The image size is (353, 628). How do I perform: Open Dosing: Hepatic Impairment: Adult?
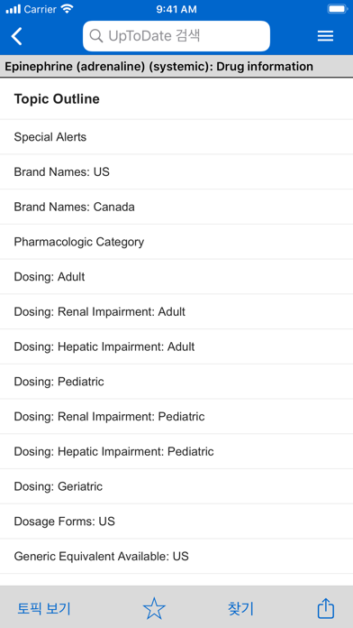tap(176, 346)
